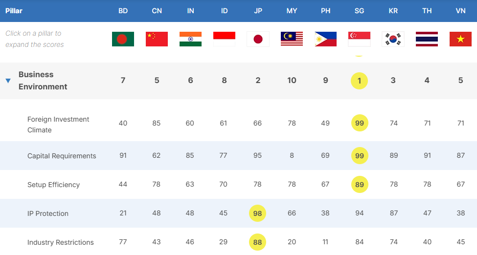Select the Foreign Investment Climate row label
Screen dimensions: 477x255
pyautogui.click(x=58, y=125)
